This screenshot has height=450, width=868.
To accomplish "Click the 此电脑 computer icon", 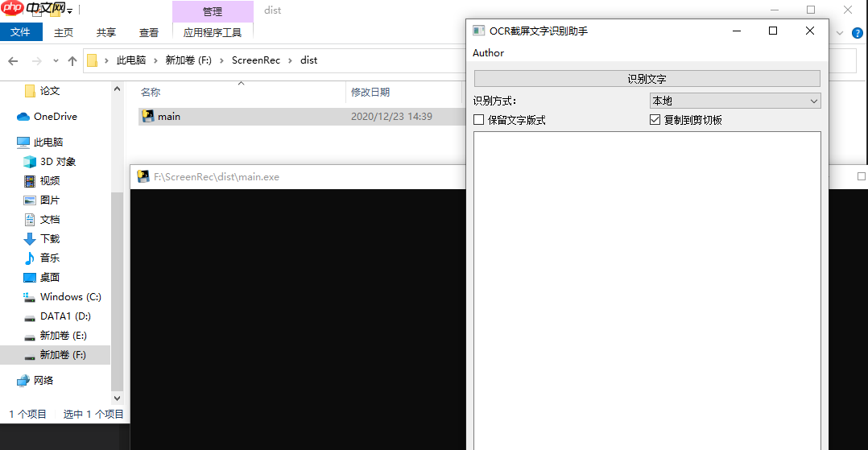I will point(23,142).
